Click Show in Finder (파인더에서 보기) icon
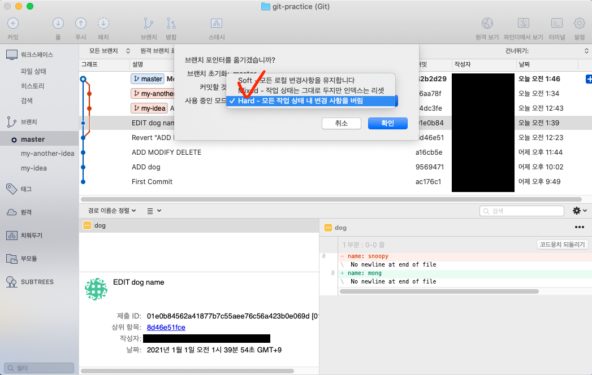The image size is (592, 375). [x=523, y=23]
